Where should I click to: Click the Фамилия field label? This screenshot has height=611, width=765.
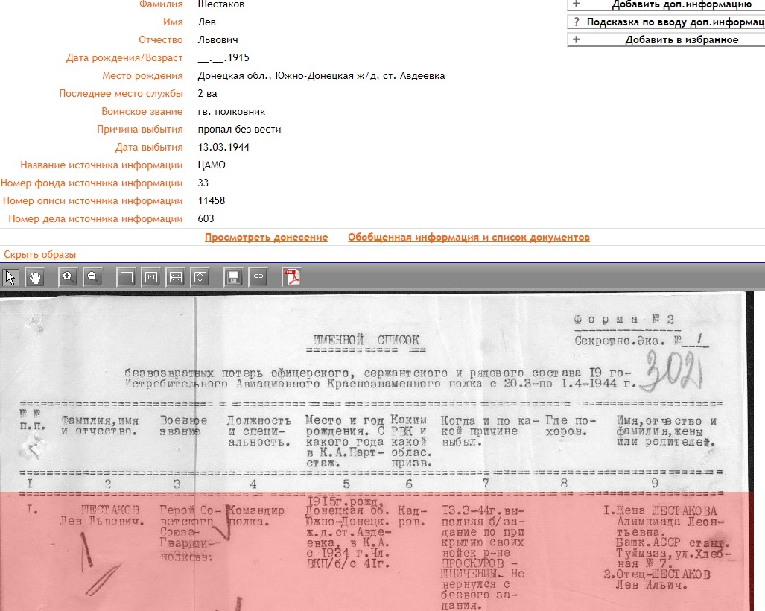pos(161,4)
